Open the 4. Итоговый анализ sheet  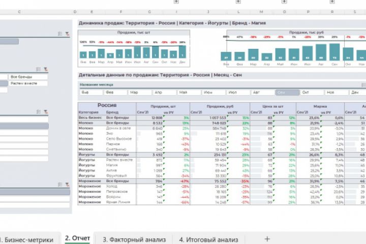tap(209, 239)
